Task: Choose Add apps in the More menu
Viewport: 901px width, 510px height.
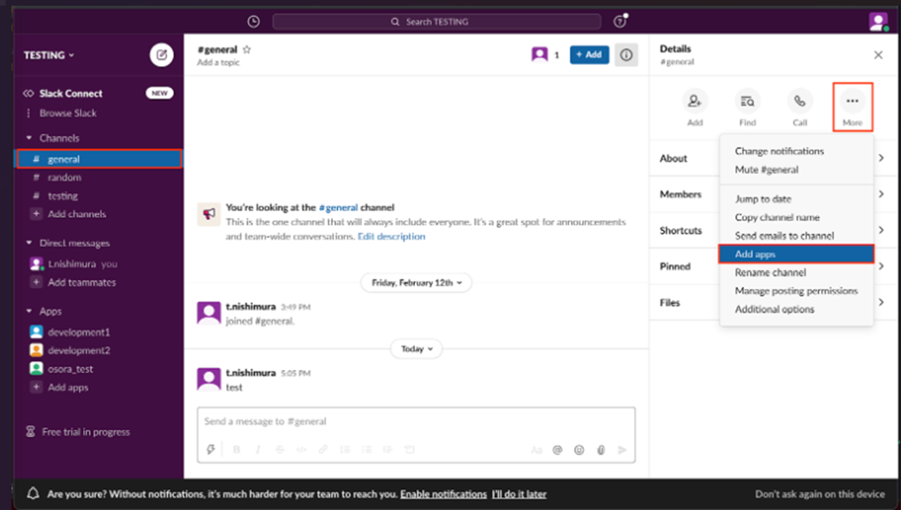Action: click(797, 254)
